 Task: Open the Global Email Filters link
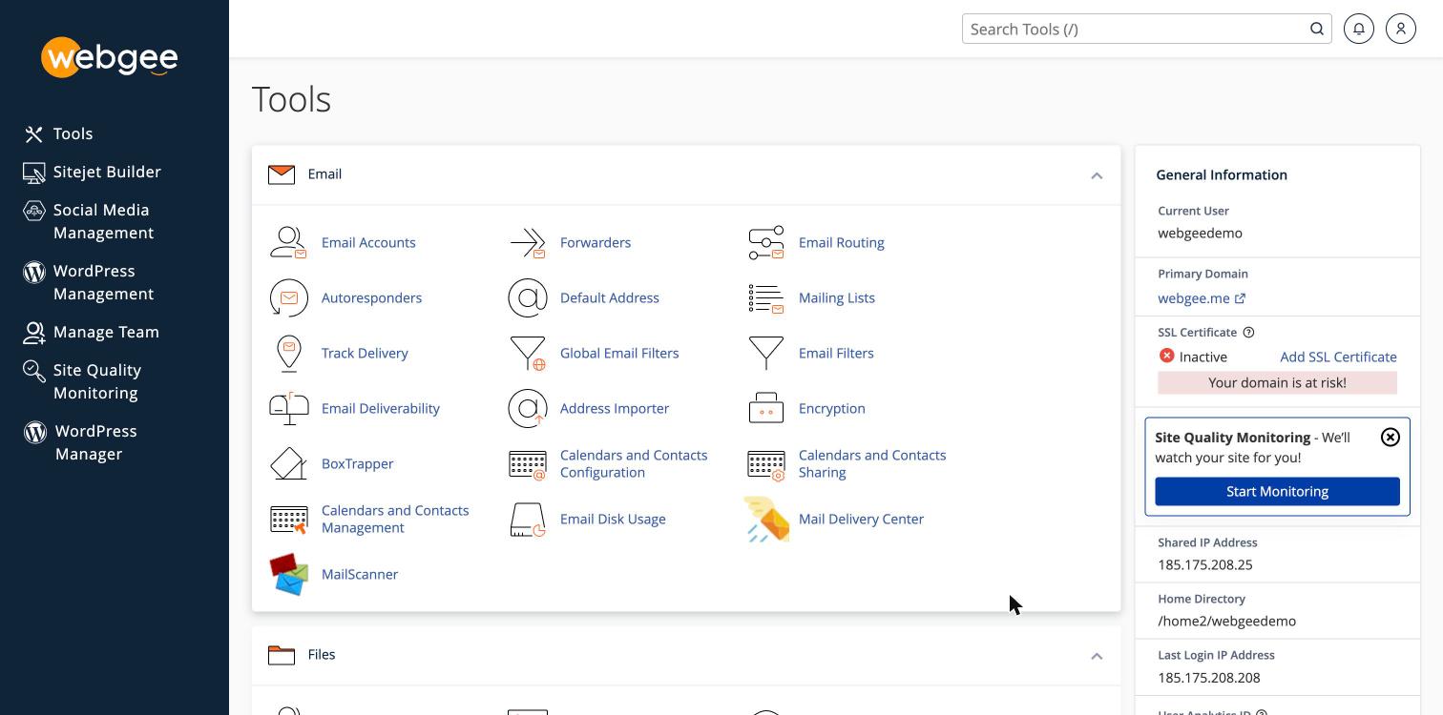coord(619,353)
